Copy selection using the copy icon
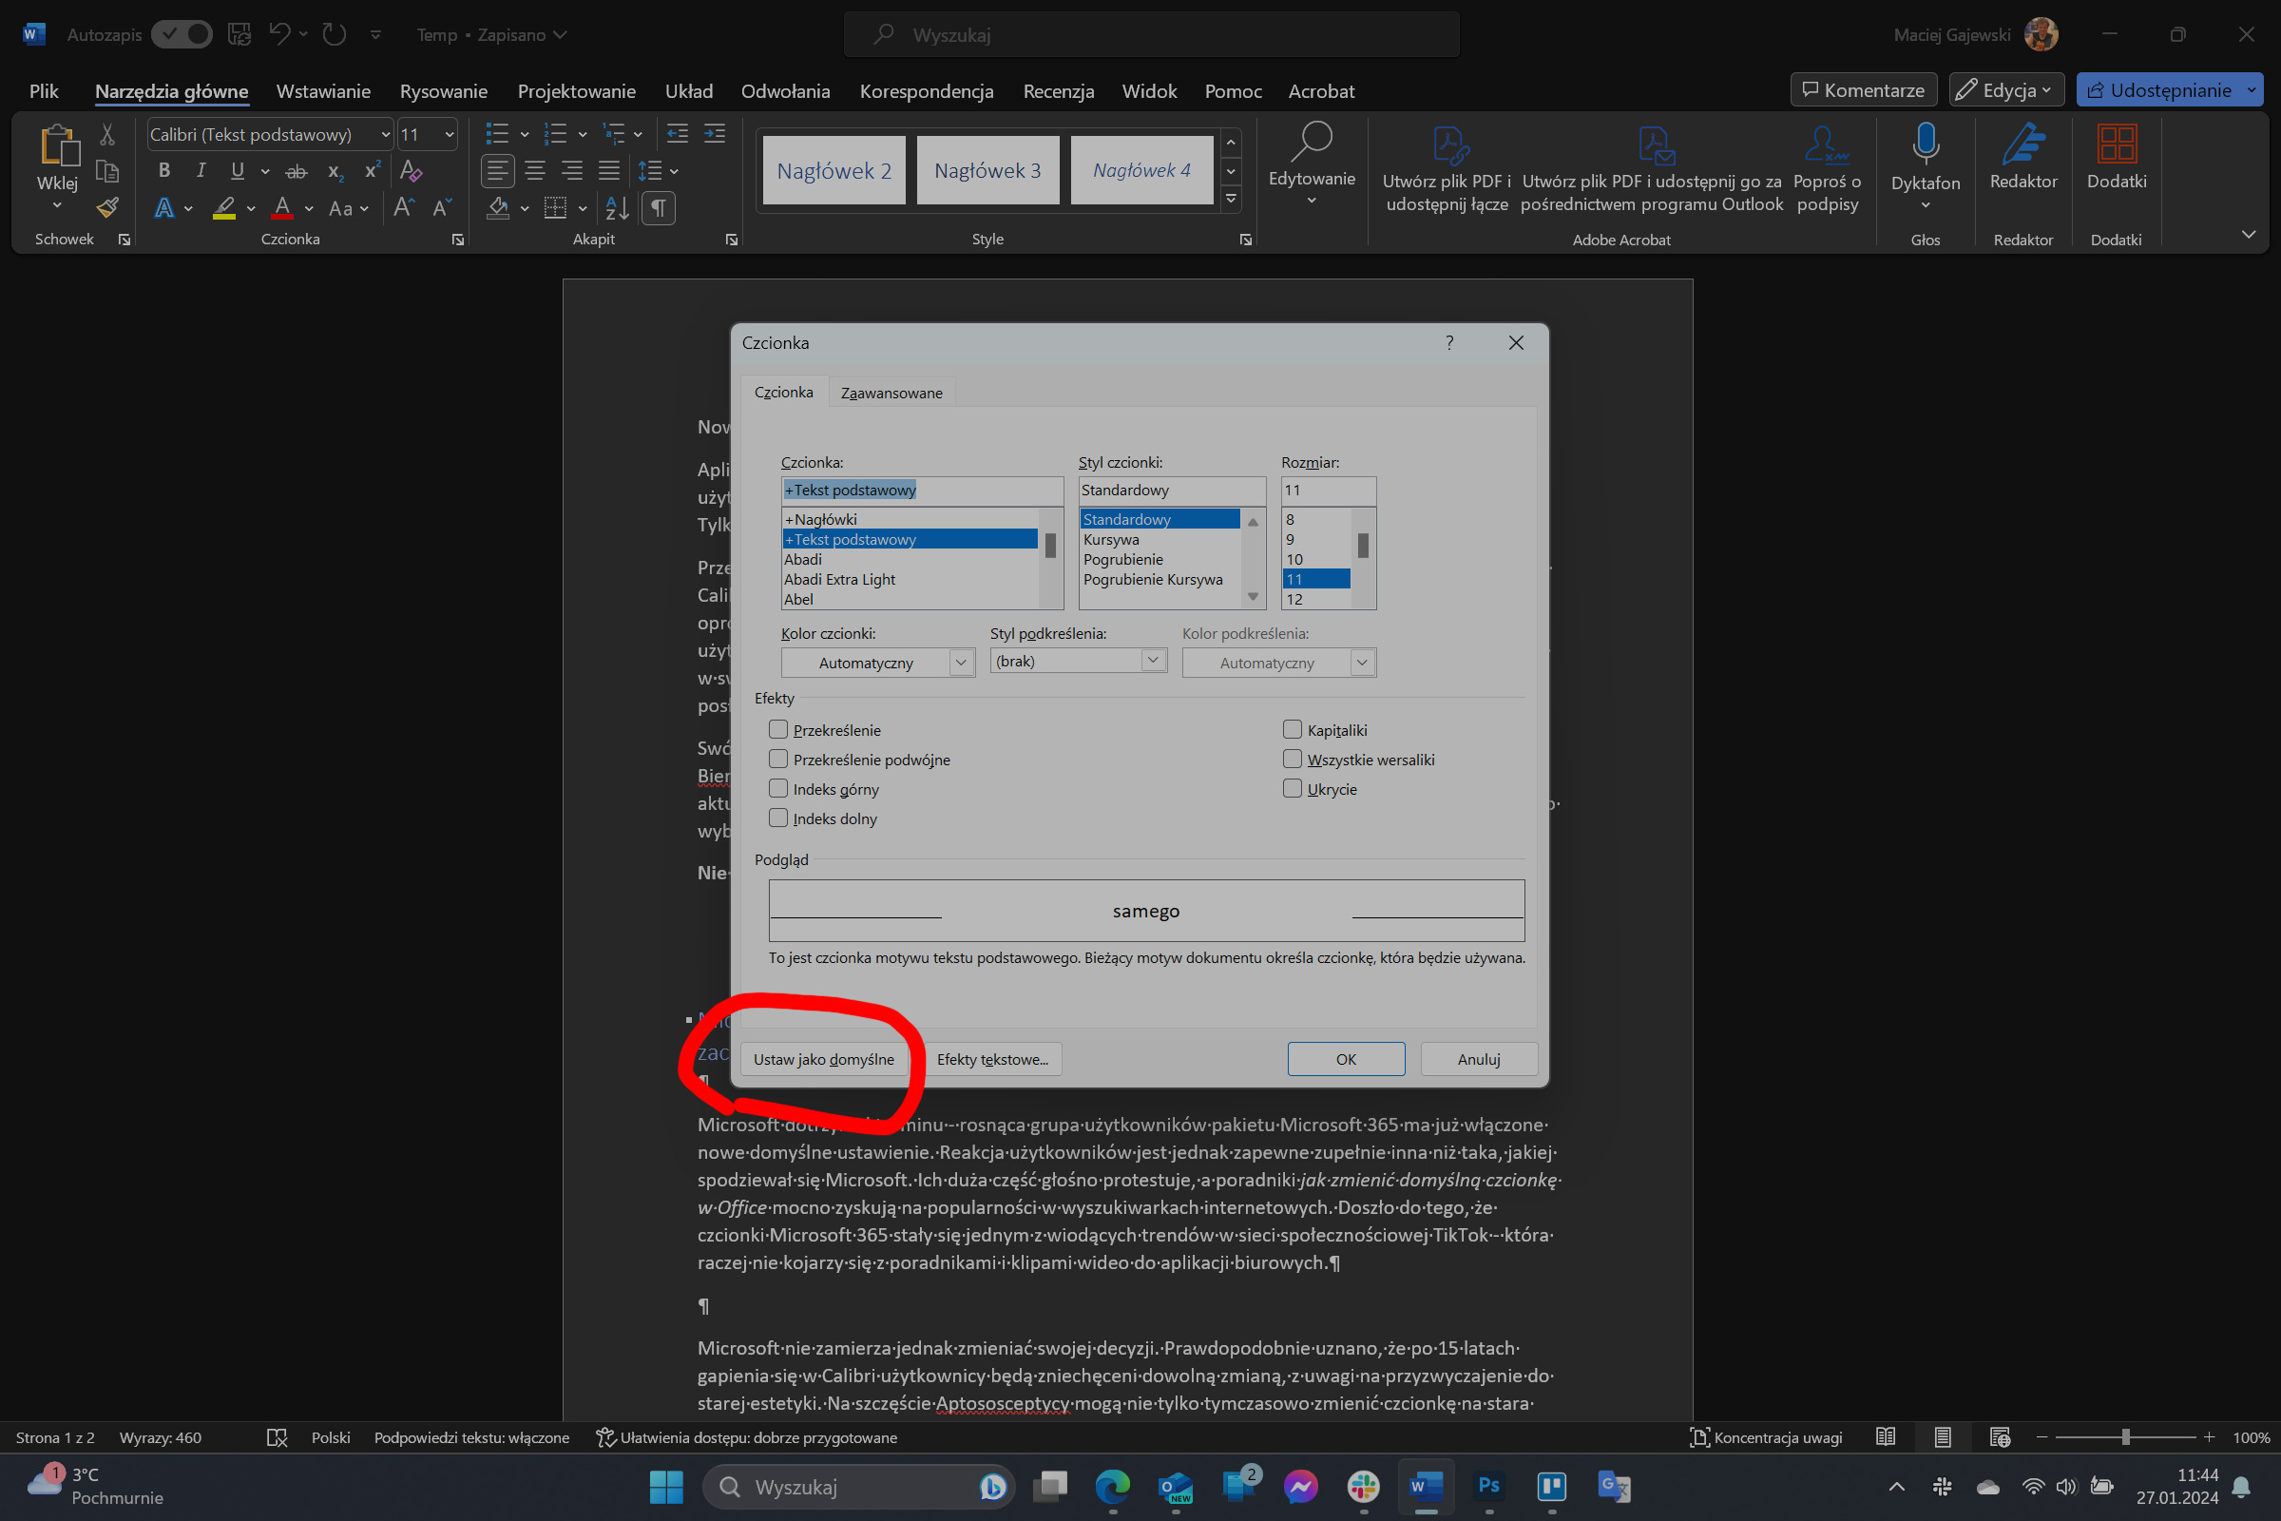 pyautogui.click(x=107, y=172)
